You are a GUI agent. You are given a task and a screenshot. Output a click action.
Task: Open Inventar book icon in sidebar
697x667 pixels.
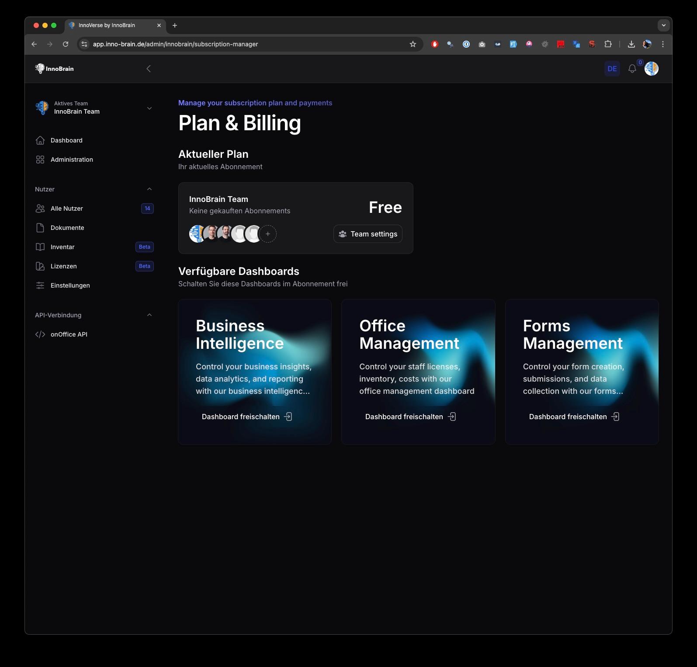(x=40, y=247)
